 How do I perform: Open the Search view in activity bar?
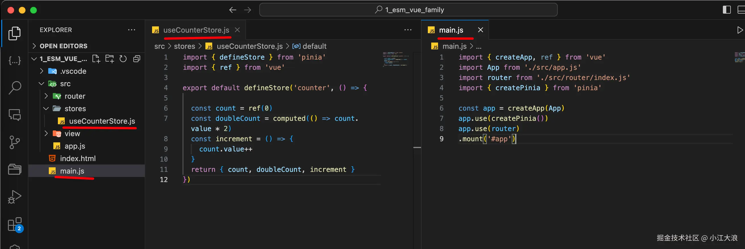[14, 87]
